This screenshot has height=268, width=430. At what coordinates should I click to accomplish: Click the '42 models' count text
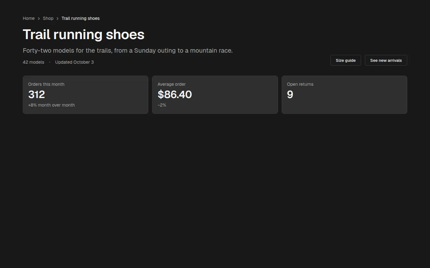34,62
